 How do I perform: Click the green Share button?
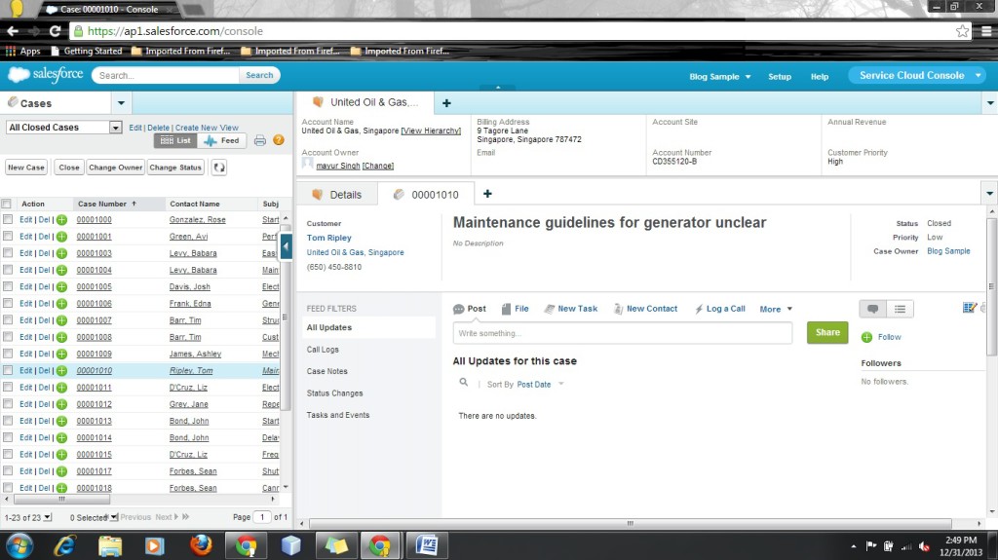(827, 332)
